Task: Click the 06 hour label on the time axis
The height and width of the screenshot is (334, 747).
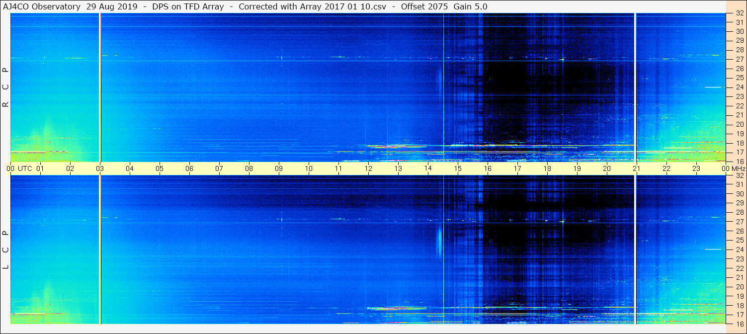Action: (189, 168)
